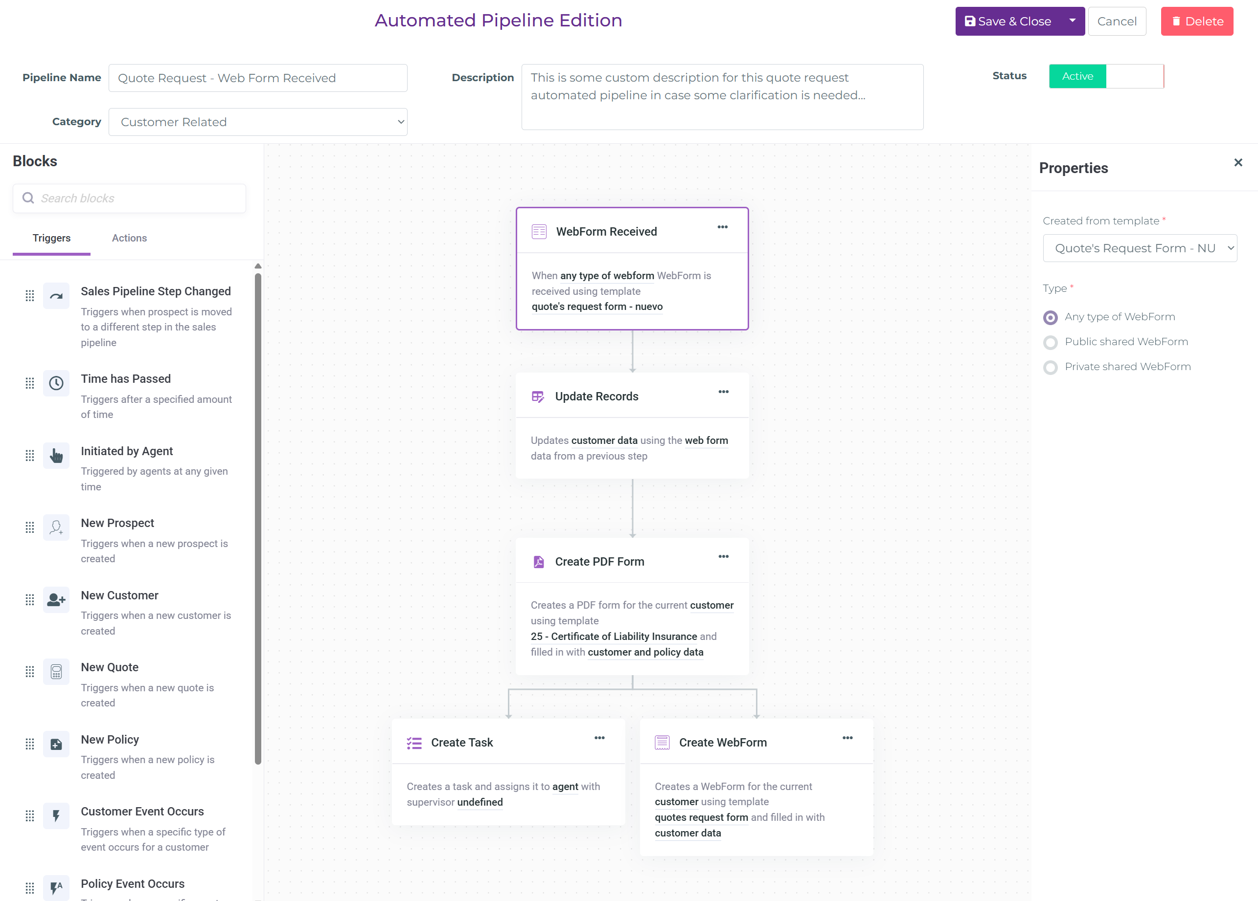
Task: Expand the Created from template dropdown
Action: point(1139,248)
